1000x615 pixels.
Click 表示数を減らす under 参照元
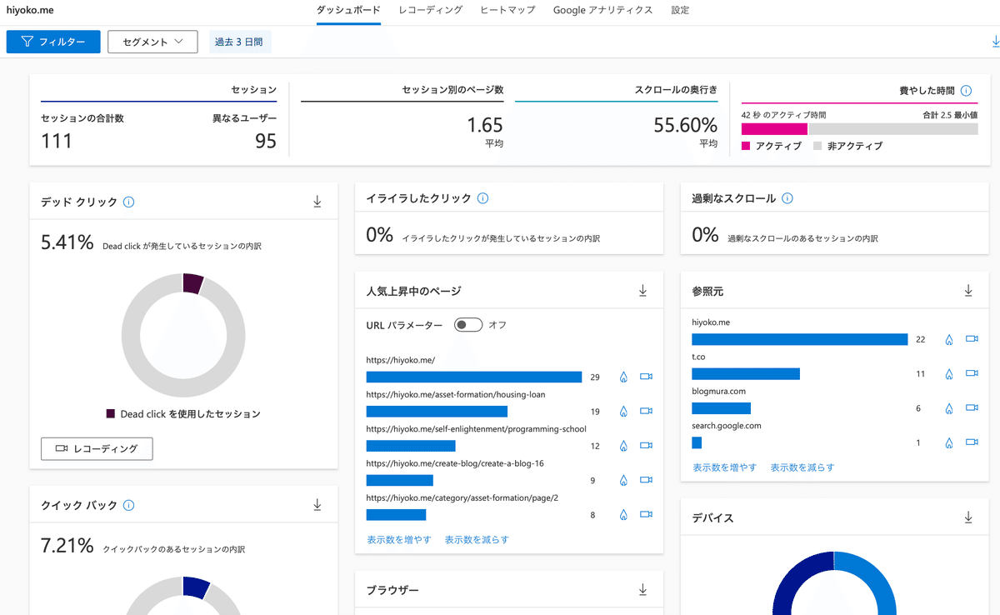click(x=802, y=467)
